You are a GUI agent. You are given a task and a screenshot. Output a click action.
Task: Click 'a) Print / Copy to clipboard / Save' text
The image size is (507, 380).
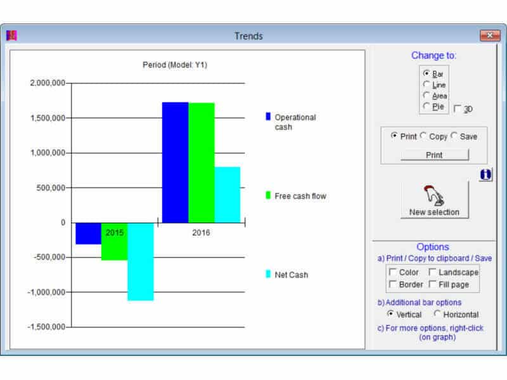435,258
